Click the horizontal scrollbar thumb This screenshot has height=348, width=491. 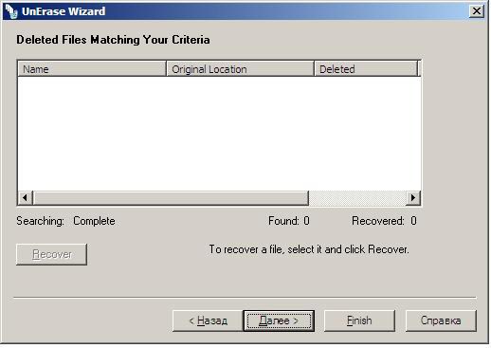171,198
